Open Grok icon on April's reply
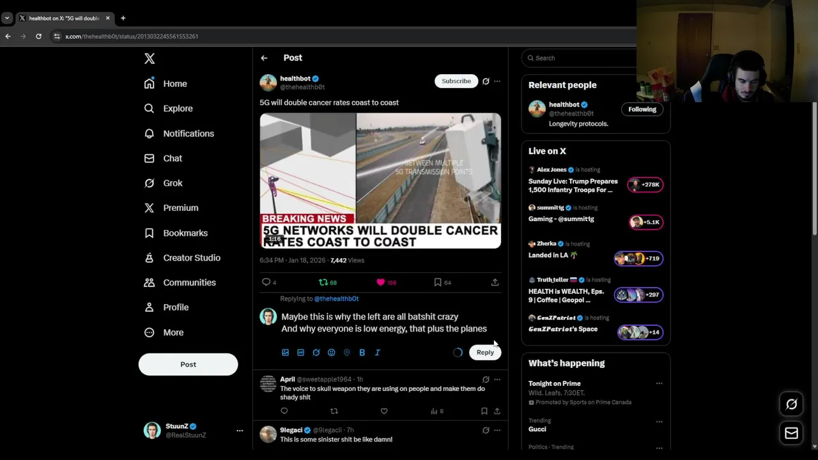Screen dimensions: 818x460 click(x=486, y=379)
